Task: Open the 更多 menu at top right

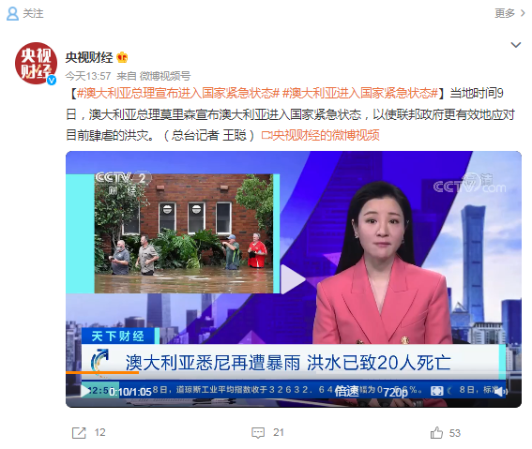Action: tap(509, 13)
